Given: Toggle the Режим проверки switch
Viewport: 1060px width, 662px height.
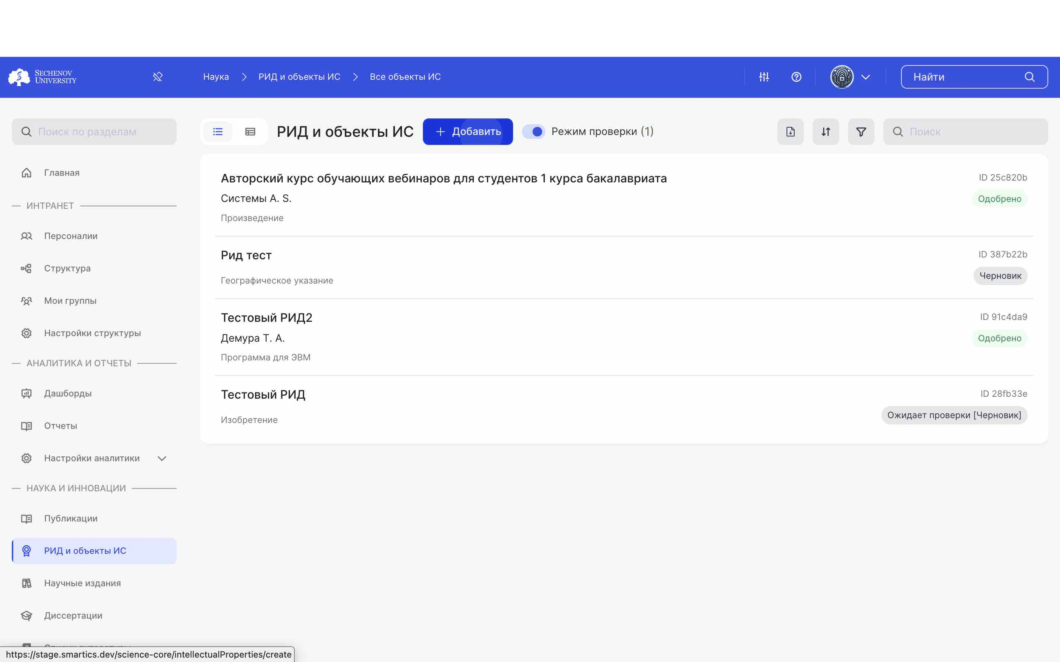Looking at the screenshot, I should click(x=533, y=131).
